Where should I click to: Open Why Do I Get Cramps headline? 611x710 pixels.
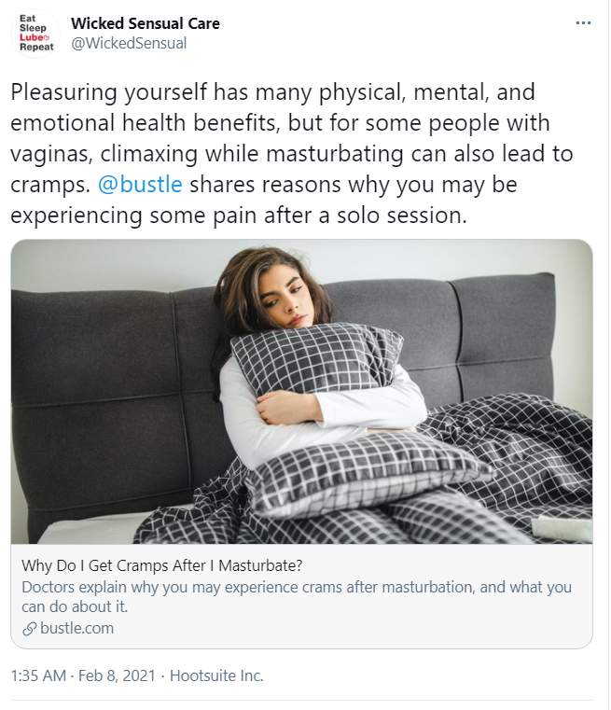click(161, 565)
